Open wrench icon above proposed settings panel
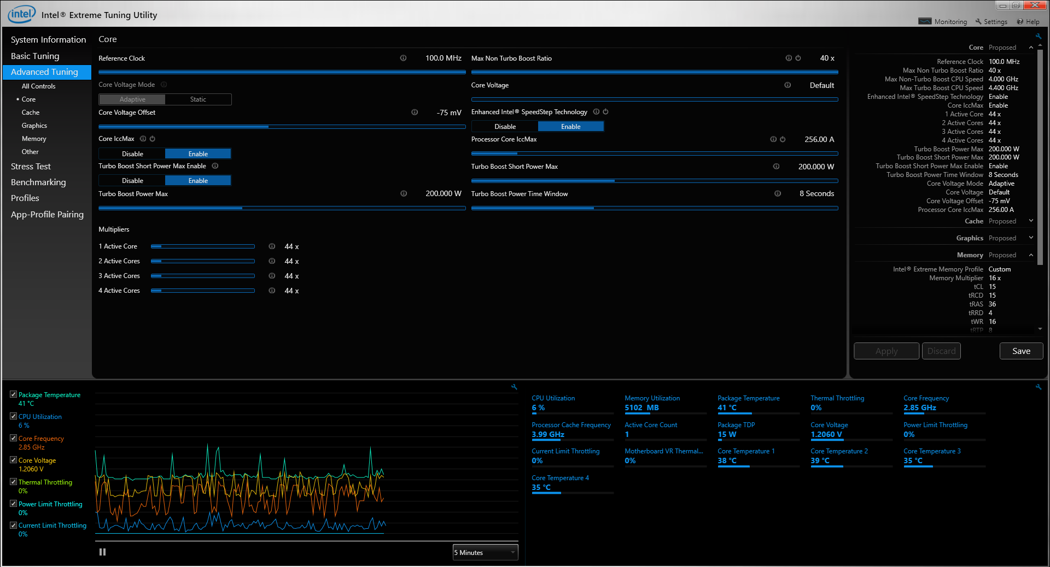The width and height of the screenshot is (1050, 567). click(1038, 36)
